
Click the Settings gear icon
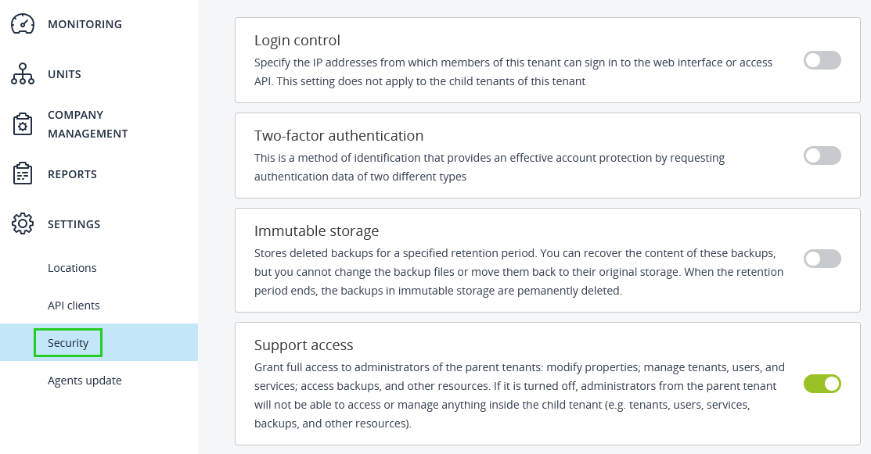pos(23,224)
